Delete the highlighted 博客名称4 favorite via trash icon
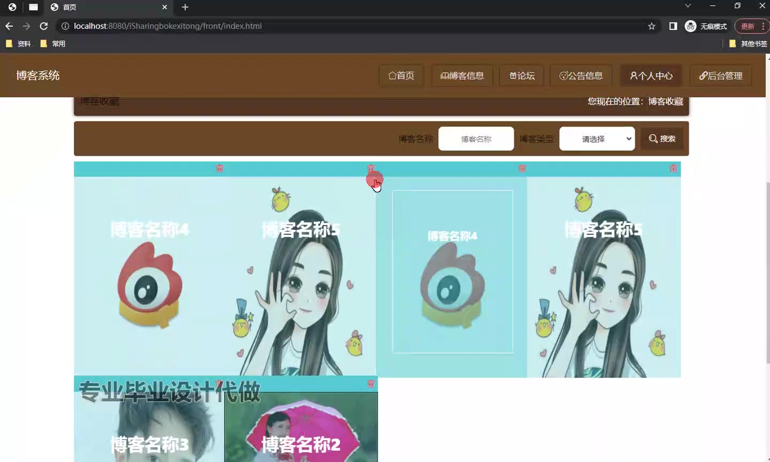Screen dimensions: 770x462 (x=522, y=168)
